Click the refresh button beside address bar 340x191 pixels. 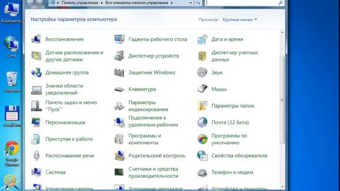pyautogui.click(x=198, y=3)
